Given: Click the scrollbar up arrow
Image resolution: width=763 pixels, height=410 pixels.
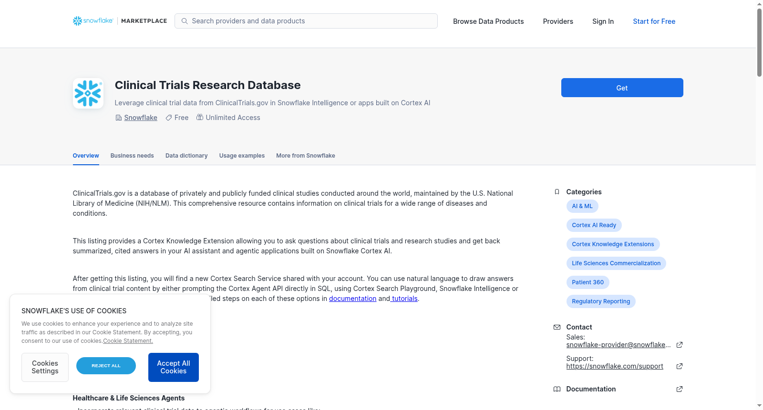Looking at the screenshot, I should coord(759,4).
